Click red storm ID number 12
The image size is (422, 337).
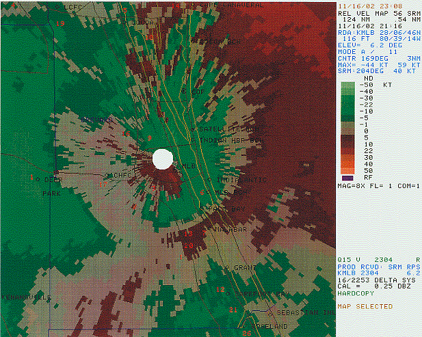tap(220, 289)
